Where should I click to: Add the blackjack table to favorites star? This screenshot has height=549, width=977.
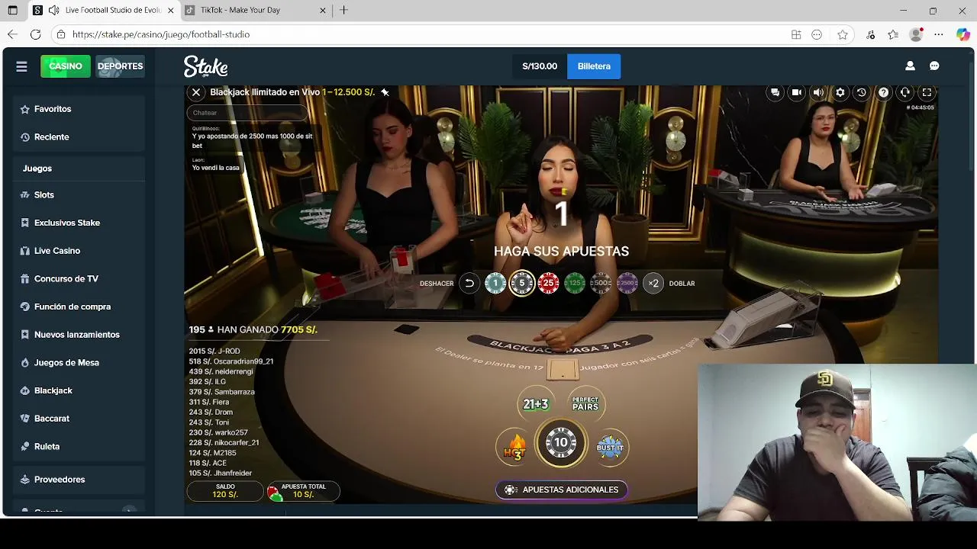[385, 92]
